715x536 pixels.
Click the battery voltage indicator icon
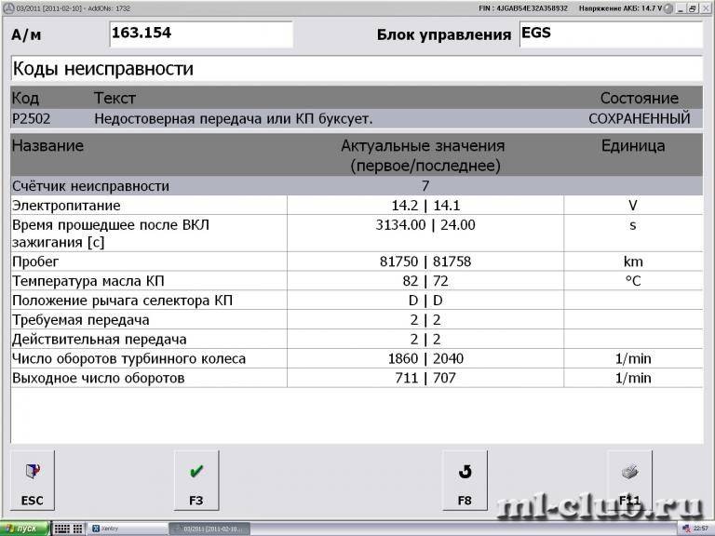668,8
